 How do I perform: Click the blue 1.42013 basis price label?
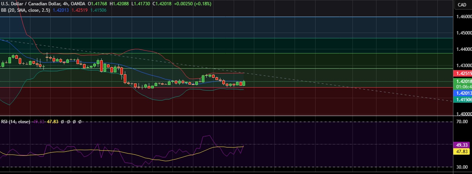pyautogui.click(x=462, y=93)
